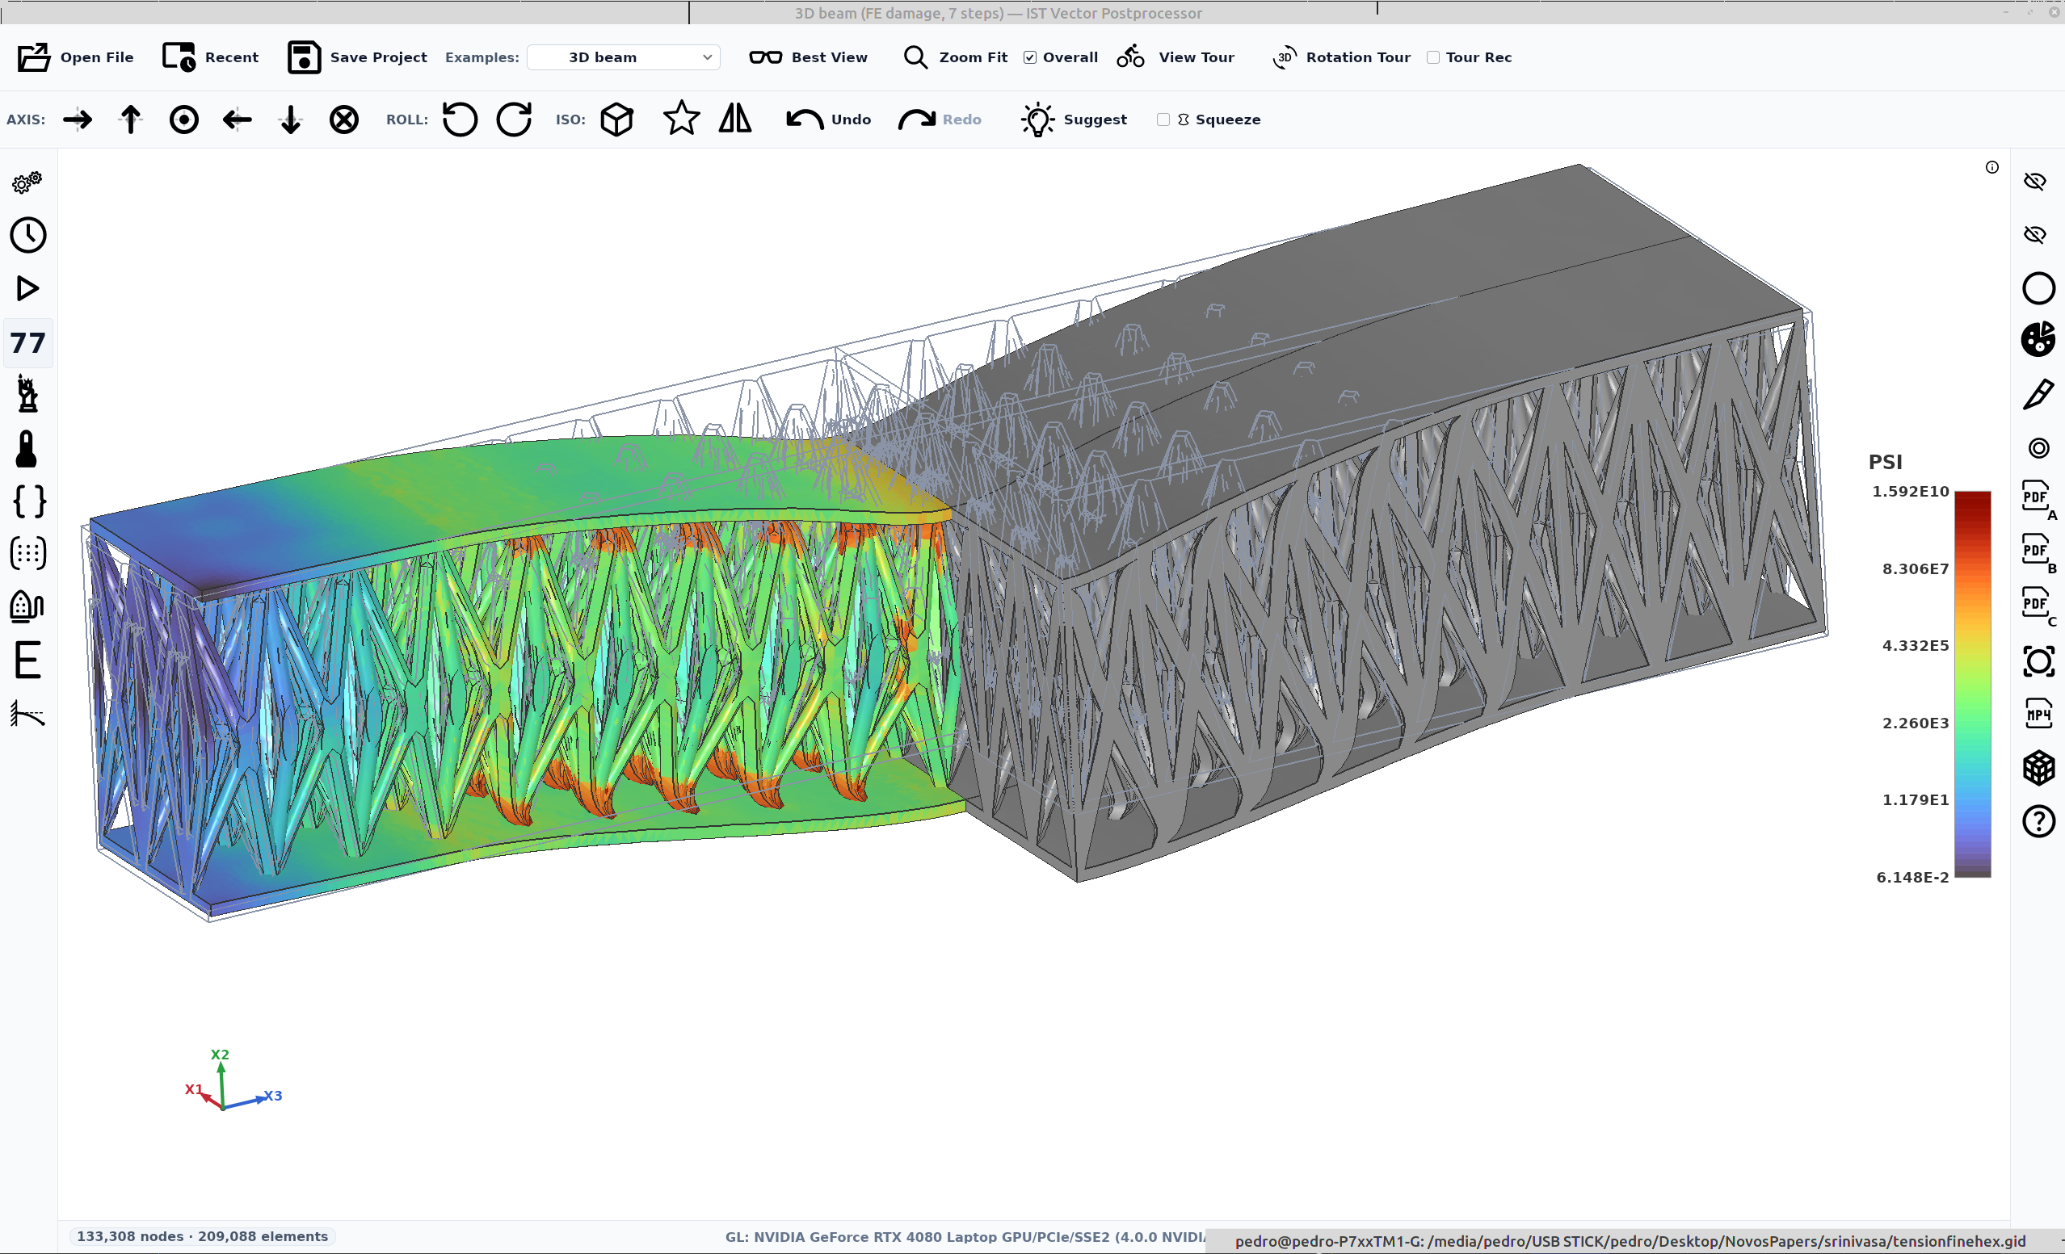Roll view counterclockwise
Screen dimensions: 2065x1254
(460, 120)
